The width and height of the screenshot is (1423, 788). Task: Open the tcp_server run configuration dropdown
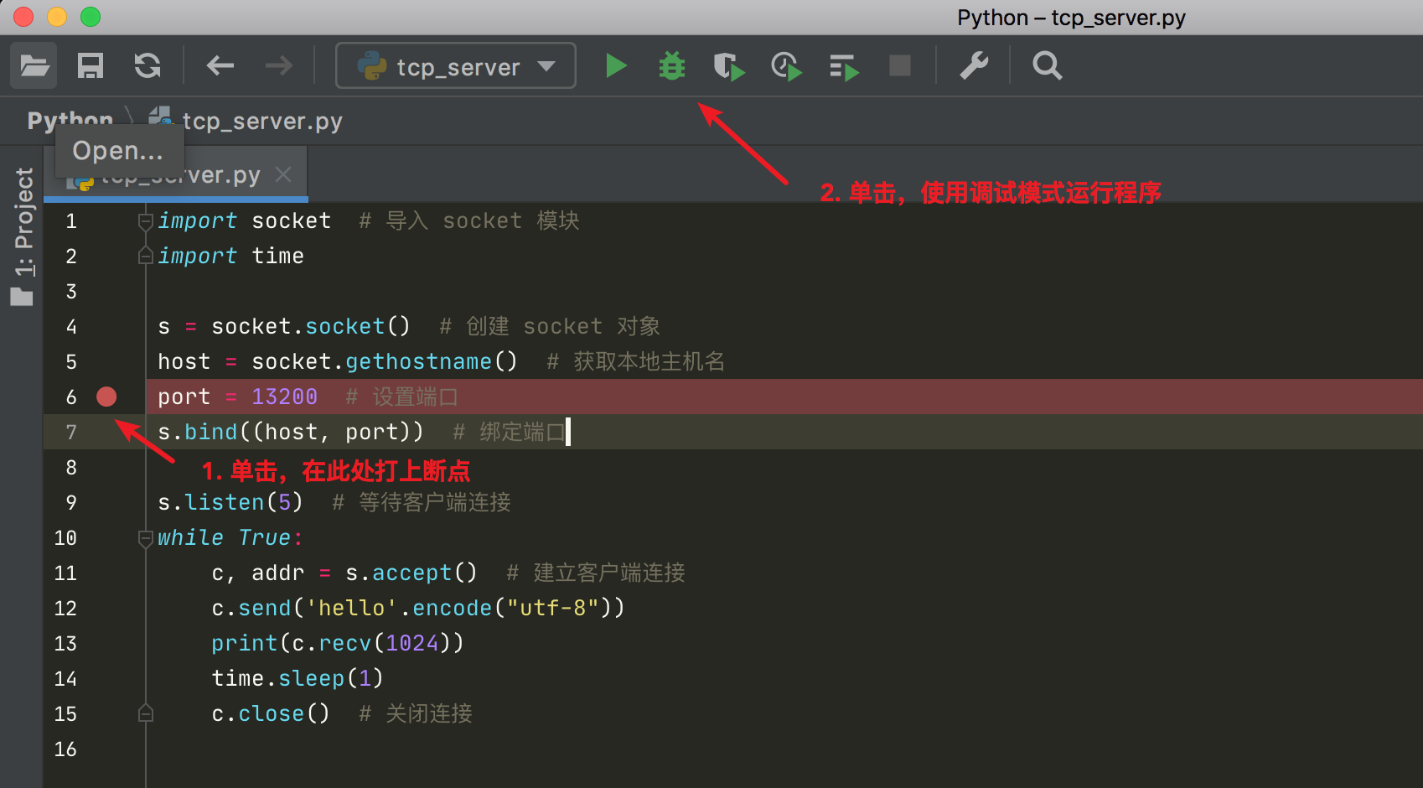click(456, 66)
